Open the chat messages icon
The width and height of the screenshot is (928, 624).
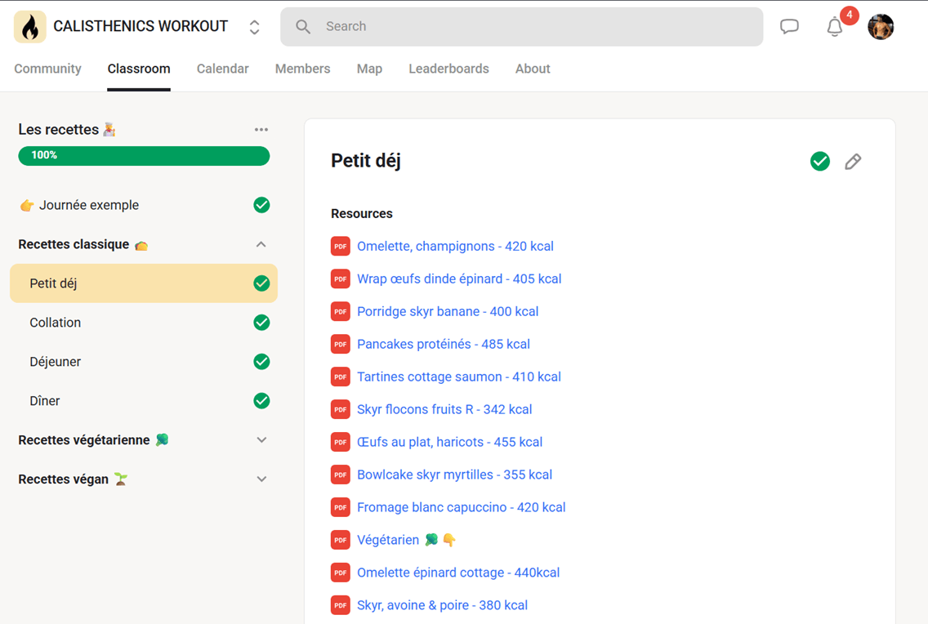click(x=789, y=27)
